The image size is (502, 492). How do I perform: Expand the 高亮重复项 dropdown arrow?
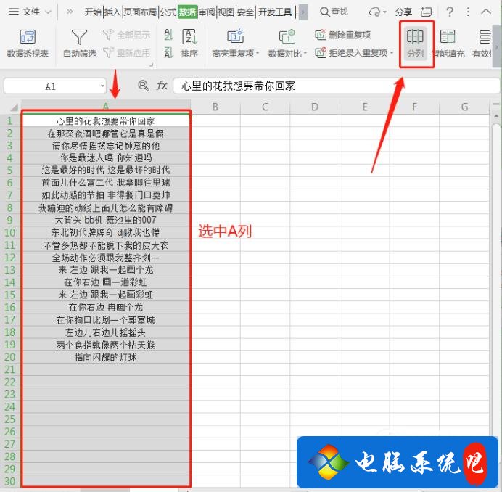click(x=257, y=53)
